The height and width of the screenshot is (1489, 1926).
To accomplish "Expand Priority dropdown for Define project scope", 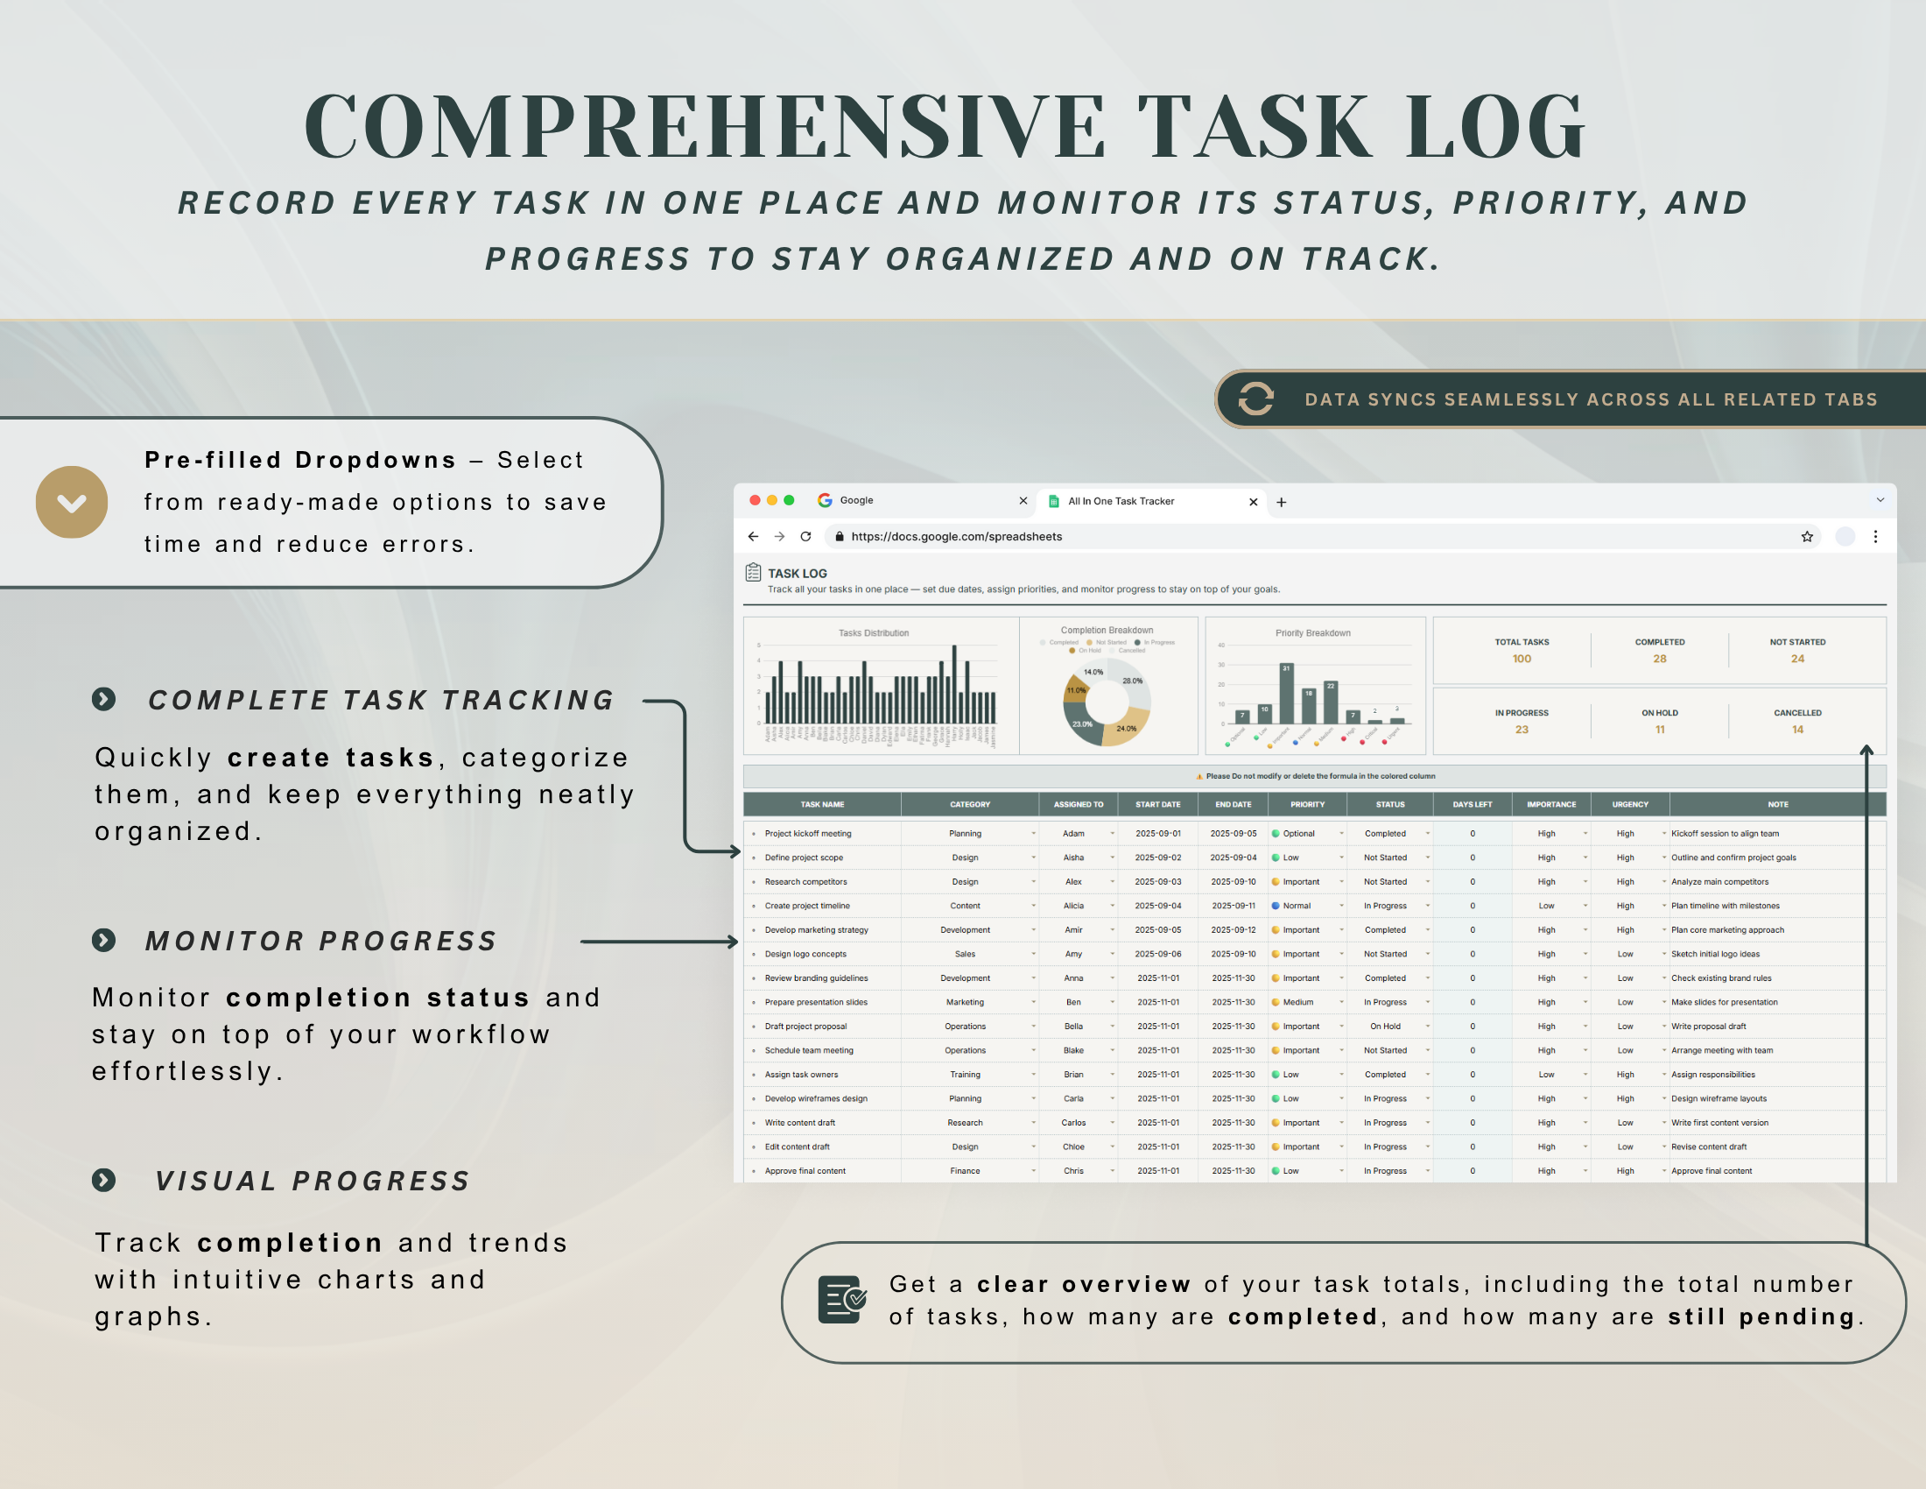I will [1341, 857].
